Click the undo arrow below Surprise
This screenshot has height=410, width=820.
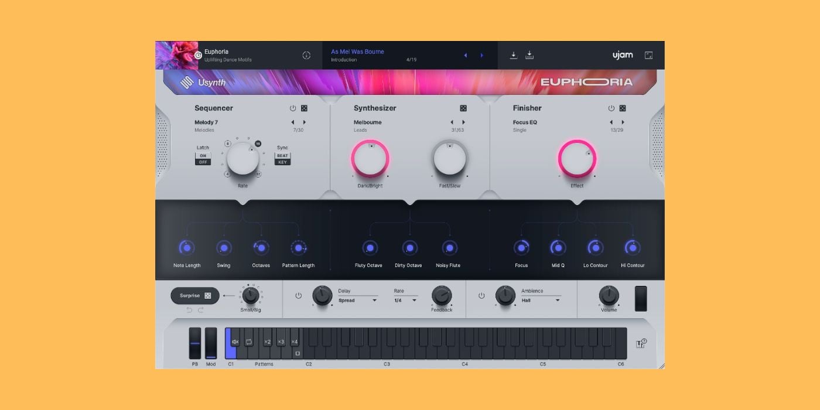pyautogui.click(x=189, y=310)
